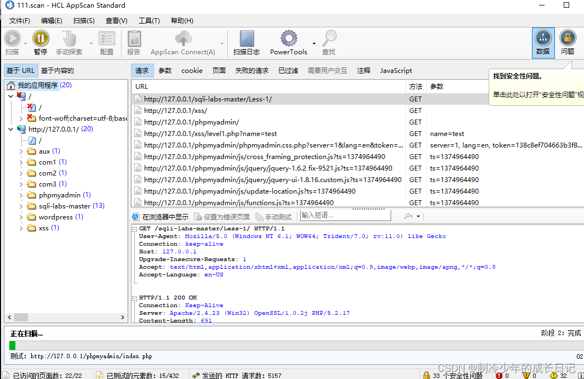Viewport: 584px width, 379px height.
Task: 切换到已过滤标签页
Action: coord(289,70)
